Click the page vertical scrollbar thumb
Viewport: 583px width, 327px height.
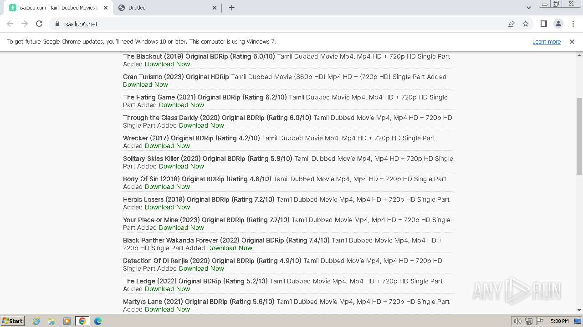[x=579, y=136]
